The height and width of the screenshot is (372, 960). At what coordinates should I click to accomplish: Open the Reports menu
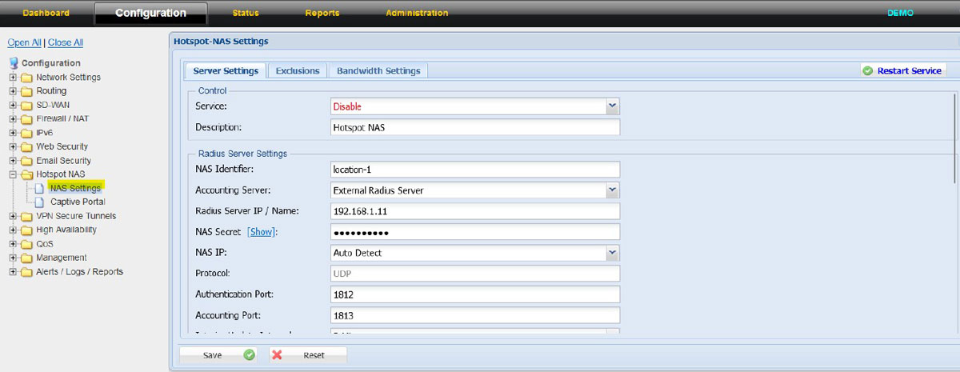click(322, 14)
